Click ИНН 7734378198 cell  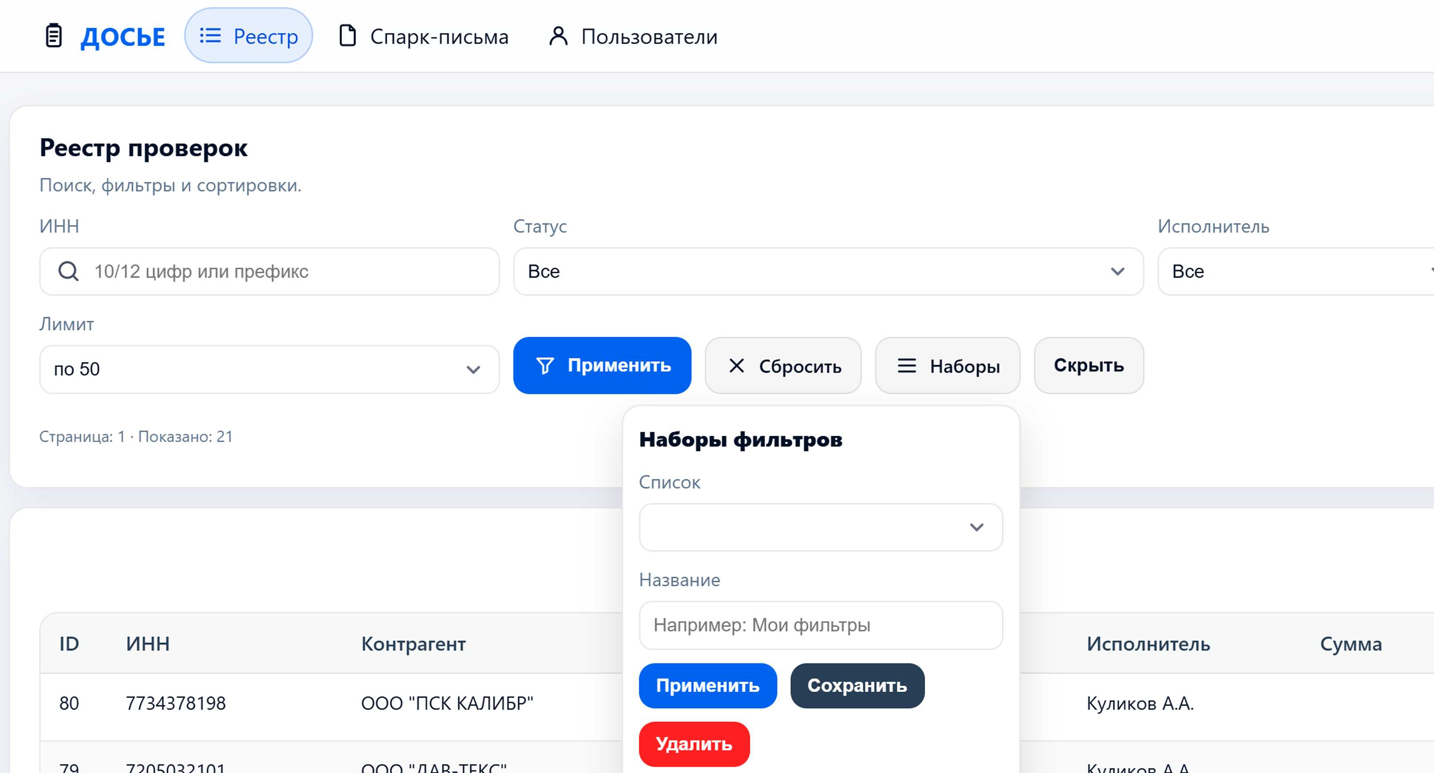tap(176, 703)
